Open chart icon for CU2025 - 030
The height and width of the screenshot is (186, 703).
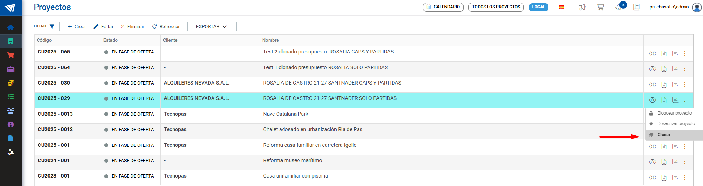675,85
